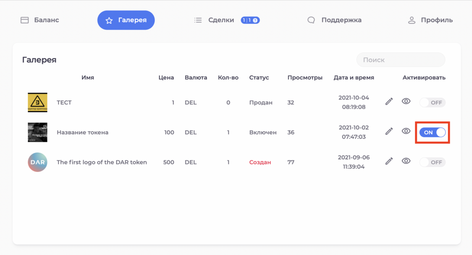Click the Кол-во column header

tap(228, 78)
